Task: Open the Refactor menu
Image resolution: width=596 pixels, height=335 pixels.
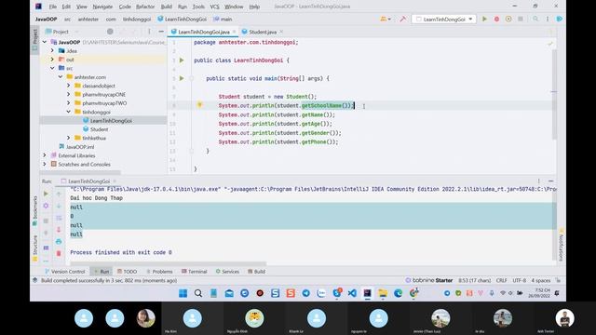Action: pos(145,7)
